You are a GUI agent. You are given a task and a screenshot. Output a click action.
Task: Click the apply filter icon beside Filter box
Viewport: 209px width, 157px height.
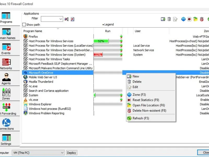[x=67, y=19]
